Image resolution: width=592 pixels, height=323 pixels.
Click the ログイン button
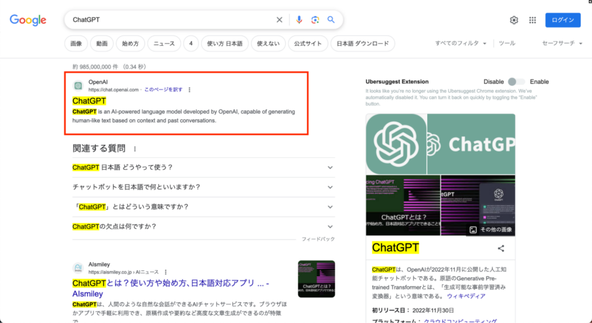pyautogui.click(x=563, y=20)
